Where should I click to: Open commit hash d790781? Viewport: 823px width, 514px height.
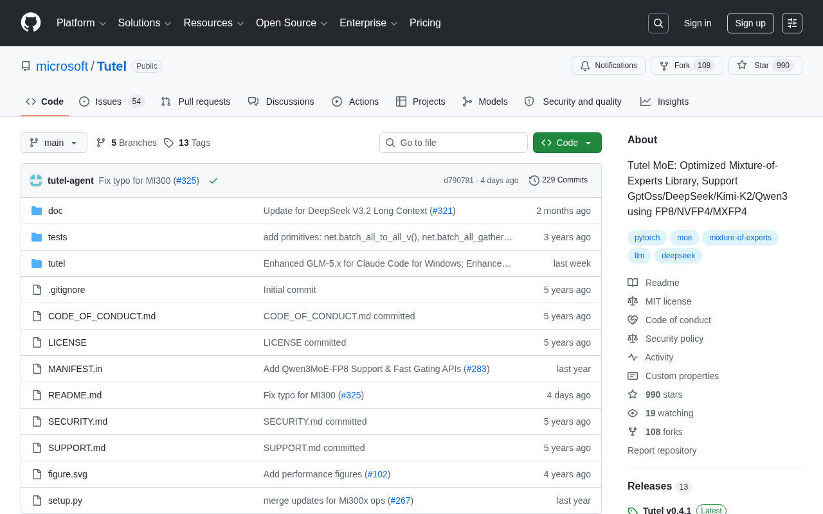[x=458, y=181]
